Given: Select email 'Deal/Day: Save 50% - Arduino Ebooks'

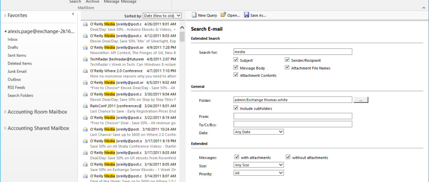Looking at the screenshot, I should click(x=133, y=27).
